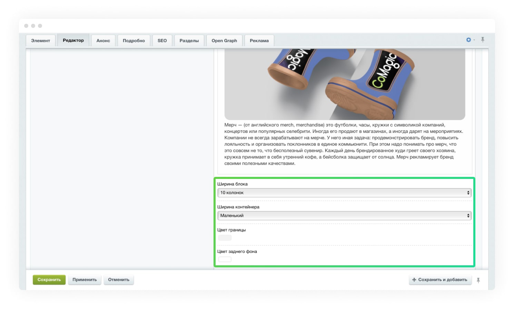Screen dimensions: 514x309
Task: Click the Применить button
Action: pos(85,280)
